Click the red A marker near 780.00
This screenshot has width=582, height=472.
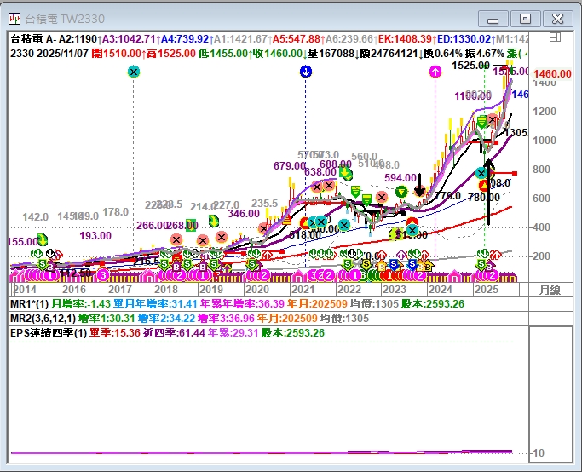484,185
